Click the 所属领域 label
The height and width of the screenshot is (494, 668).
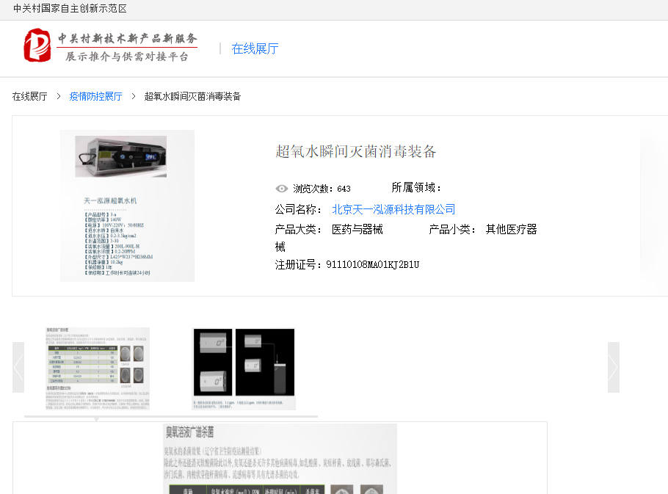[416, 188]
